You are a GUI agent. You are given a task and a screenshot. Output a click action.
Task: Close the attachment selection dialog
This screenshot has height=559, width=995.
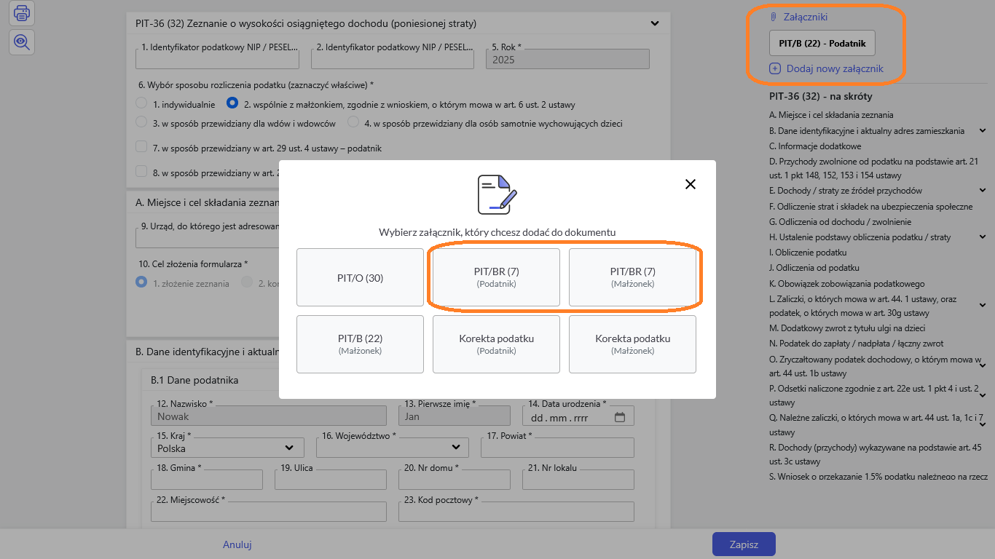tap(691, 184)
